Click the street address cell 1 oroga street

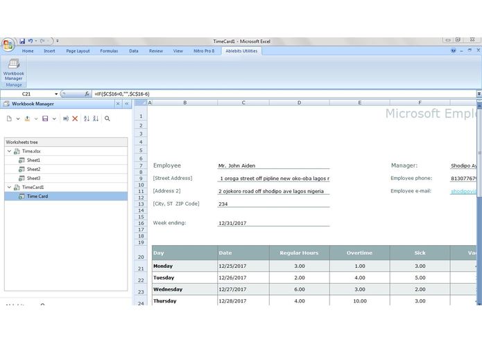pos(273,178)
